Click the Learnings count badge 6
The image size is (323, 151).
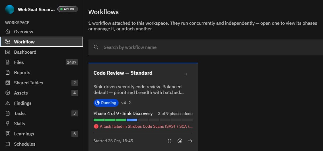coord(75,134)
